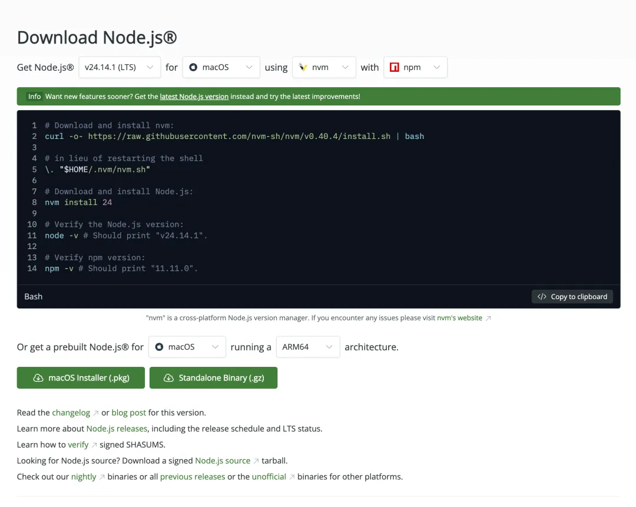636x507 pixels.
Task: Click chevron arrow of version dropdown
Action: (x=150, y=67)
